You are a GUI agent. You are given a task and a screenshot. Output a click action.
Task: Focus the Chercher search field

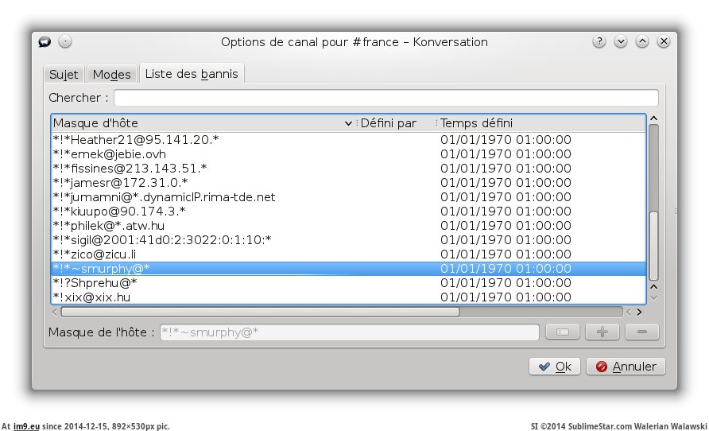(x=385, y=98)
